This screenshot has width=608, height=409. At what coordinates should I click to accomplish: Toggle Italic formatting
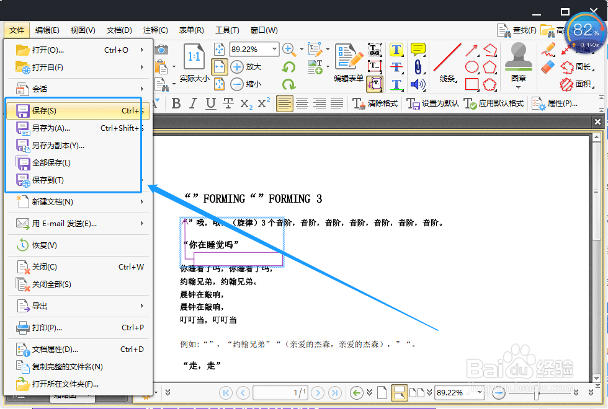click(193, 103)
